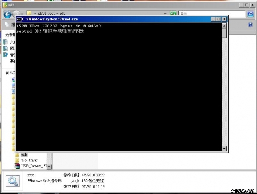Click the music library icon in sidebar
The height and width of the screenshot is (194, 257).
[x=5, y=55]
